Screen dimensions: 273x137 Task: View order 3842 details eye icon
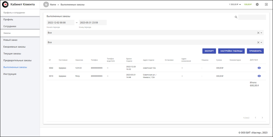(x=259, y=68)
